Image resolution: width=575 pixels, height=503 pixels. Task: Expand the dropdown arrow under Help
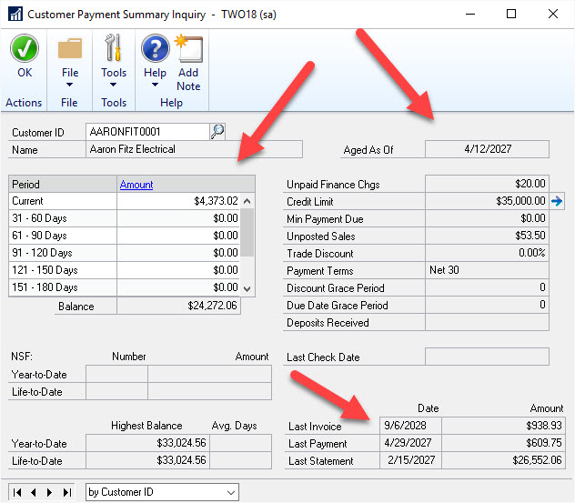click(x=156, y=86)
